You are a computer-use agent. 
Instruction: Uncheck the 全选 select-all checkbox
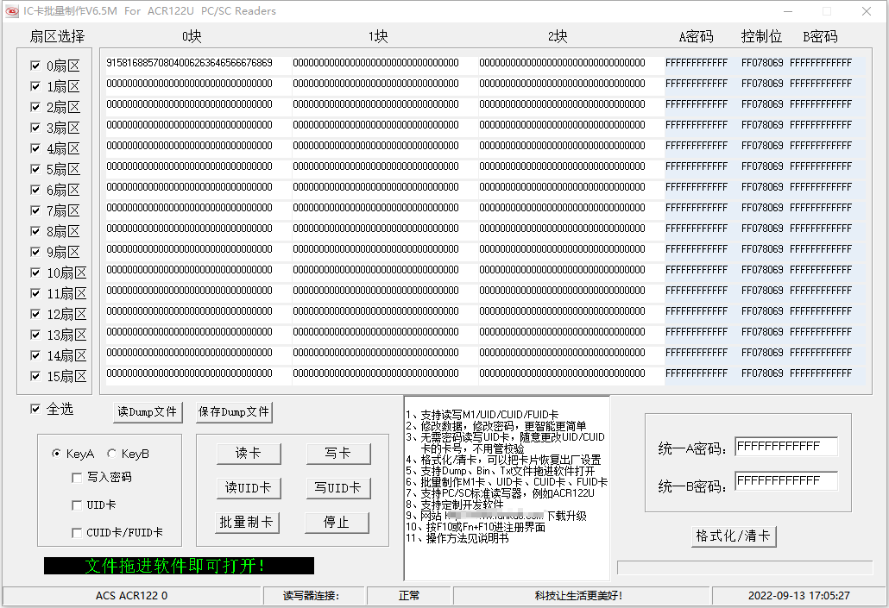tap(35, 409)
